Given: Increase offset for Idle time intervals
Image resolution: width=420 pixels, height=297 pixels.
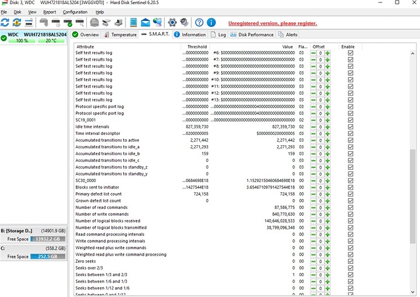Looking at the screenshot, I should pos(327,127).
